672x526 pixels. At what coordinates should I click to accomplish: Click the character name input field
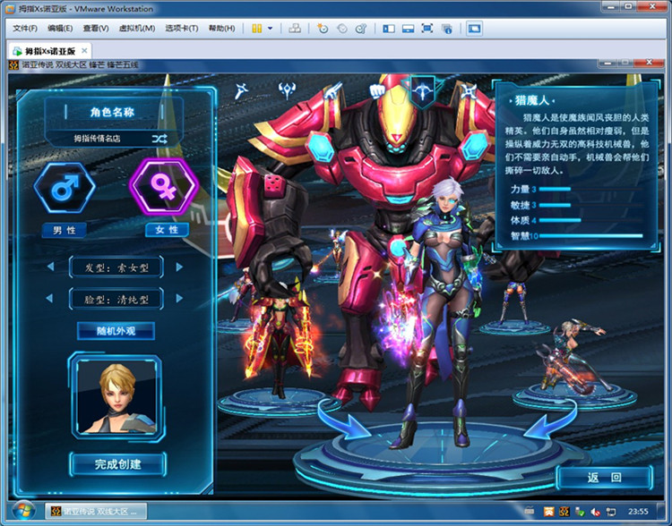click(97, 139)
